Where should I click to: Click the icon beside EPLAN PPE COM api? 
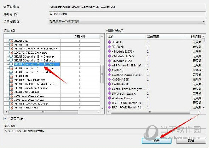tap(11, 92)
